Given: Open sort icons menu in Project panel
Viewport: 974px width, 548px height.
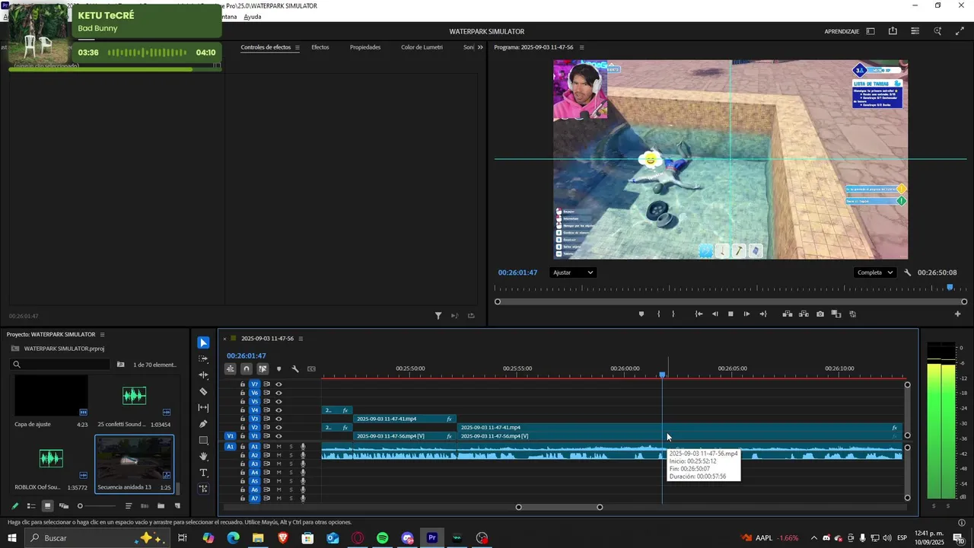Looking at the screenshot, I should (129, 506).
